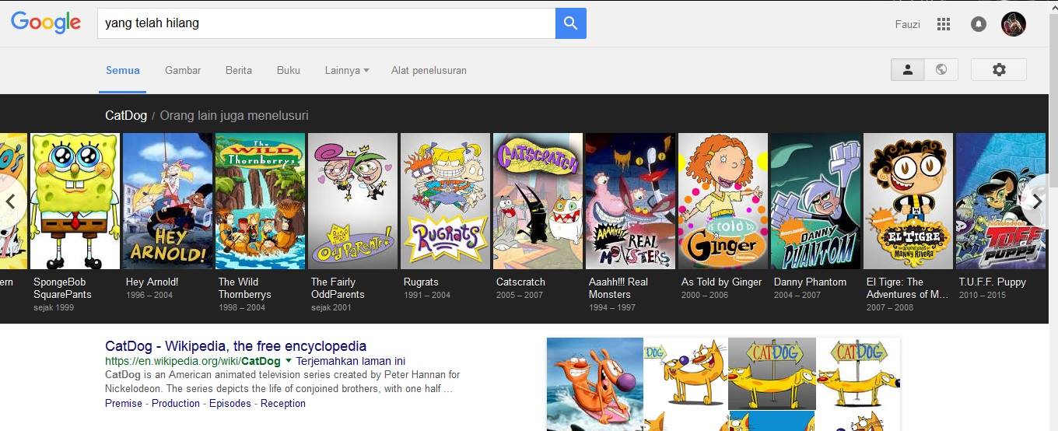The height and width of the screenshot is (431, 1058).
Task: Show private results person toggle
Action: (x=907, y=69)
